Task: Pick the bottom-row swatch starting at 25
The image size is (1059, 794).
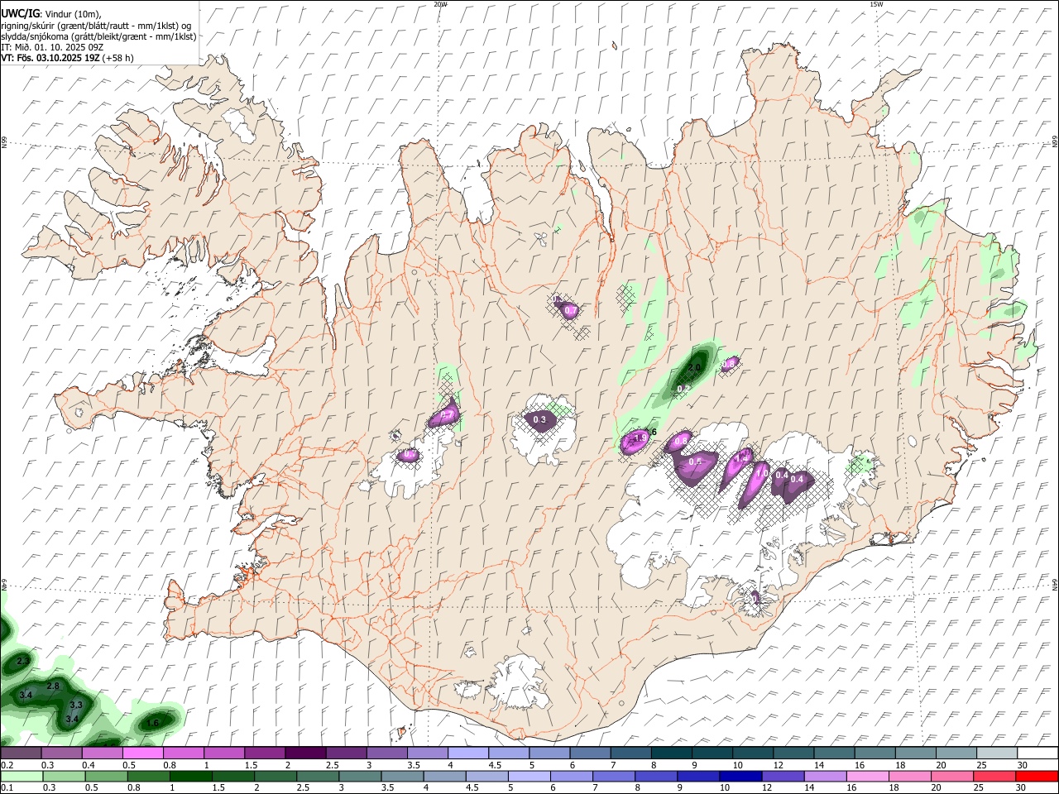Action: coord(994,776)
